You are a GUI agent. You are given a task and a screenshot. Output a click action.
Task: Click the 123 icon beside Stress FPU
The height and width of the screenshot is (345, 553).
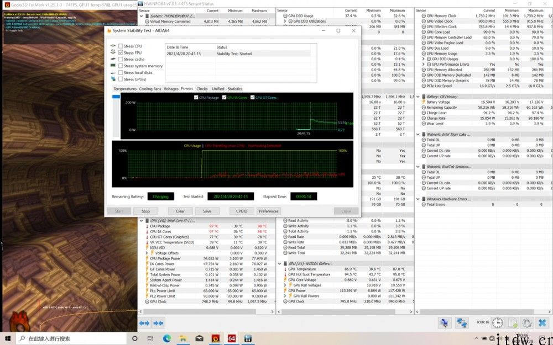(113, 52)
